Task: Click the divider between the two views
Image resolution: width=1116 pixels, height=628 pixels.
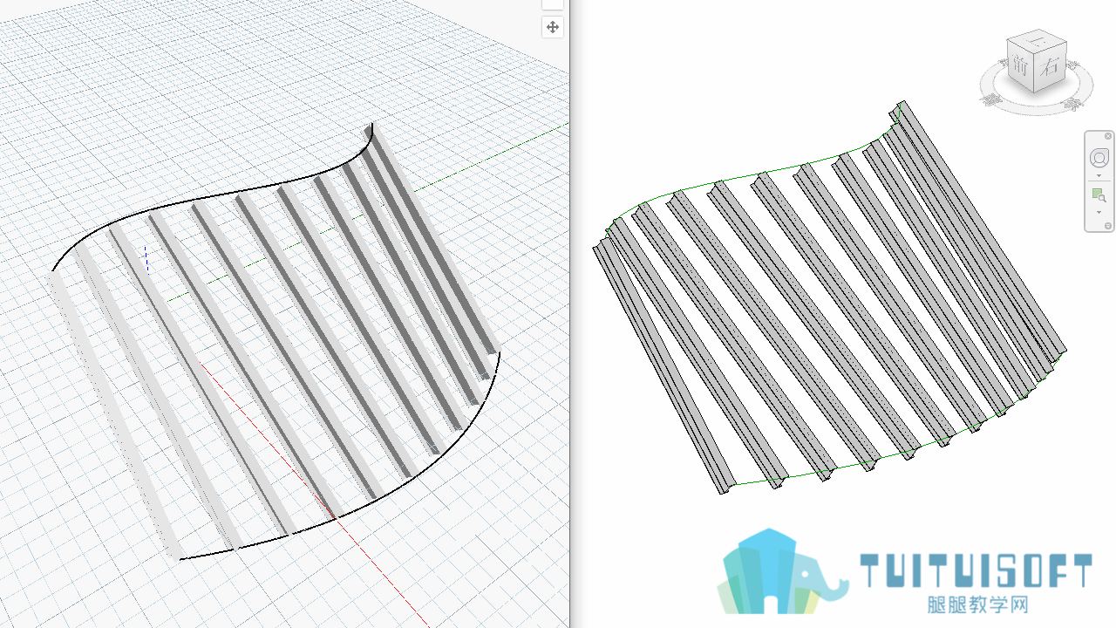Action: (570, 314)
